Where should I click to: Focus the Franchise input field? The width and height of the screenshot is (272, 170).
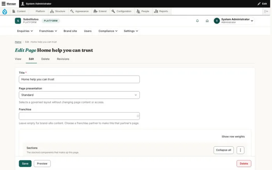tap(79, 116)
